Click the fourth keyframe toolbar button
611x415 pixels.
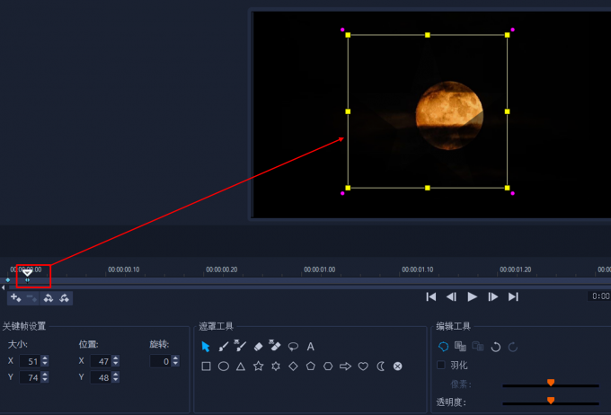click(x=65, y=298)
